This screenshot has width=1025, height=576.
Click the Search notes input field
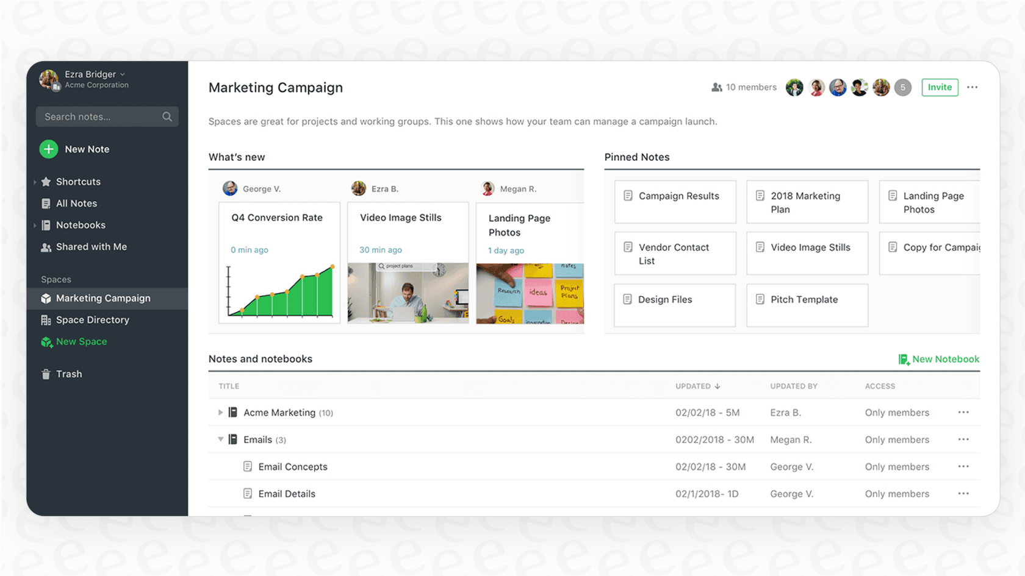92,116
